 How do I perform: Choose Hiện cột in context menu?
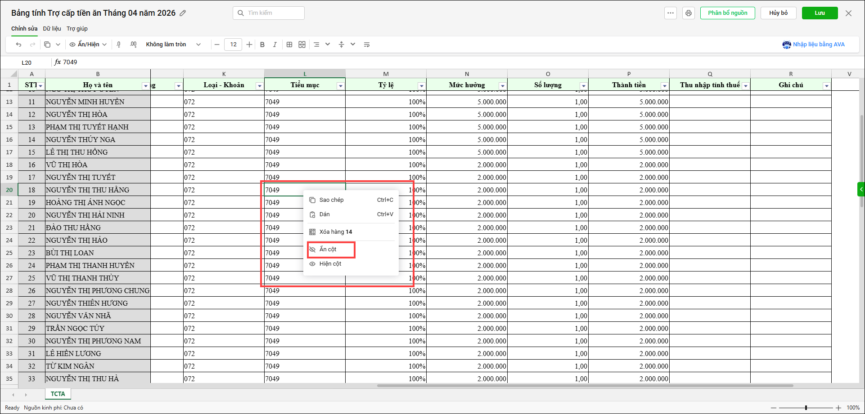[330, 264]
